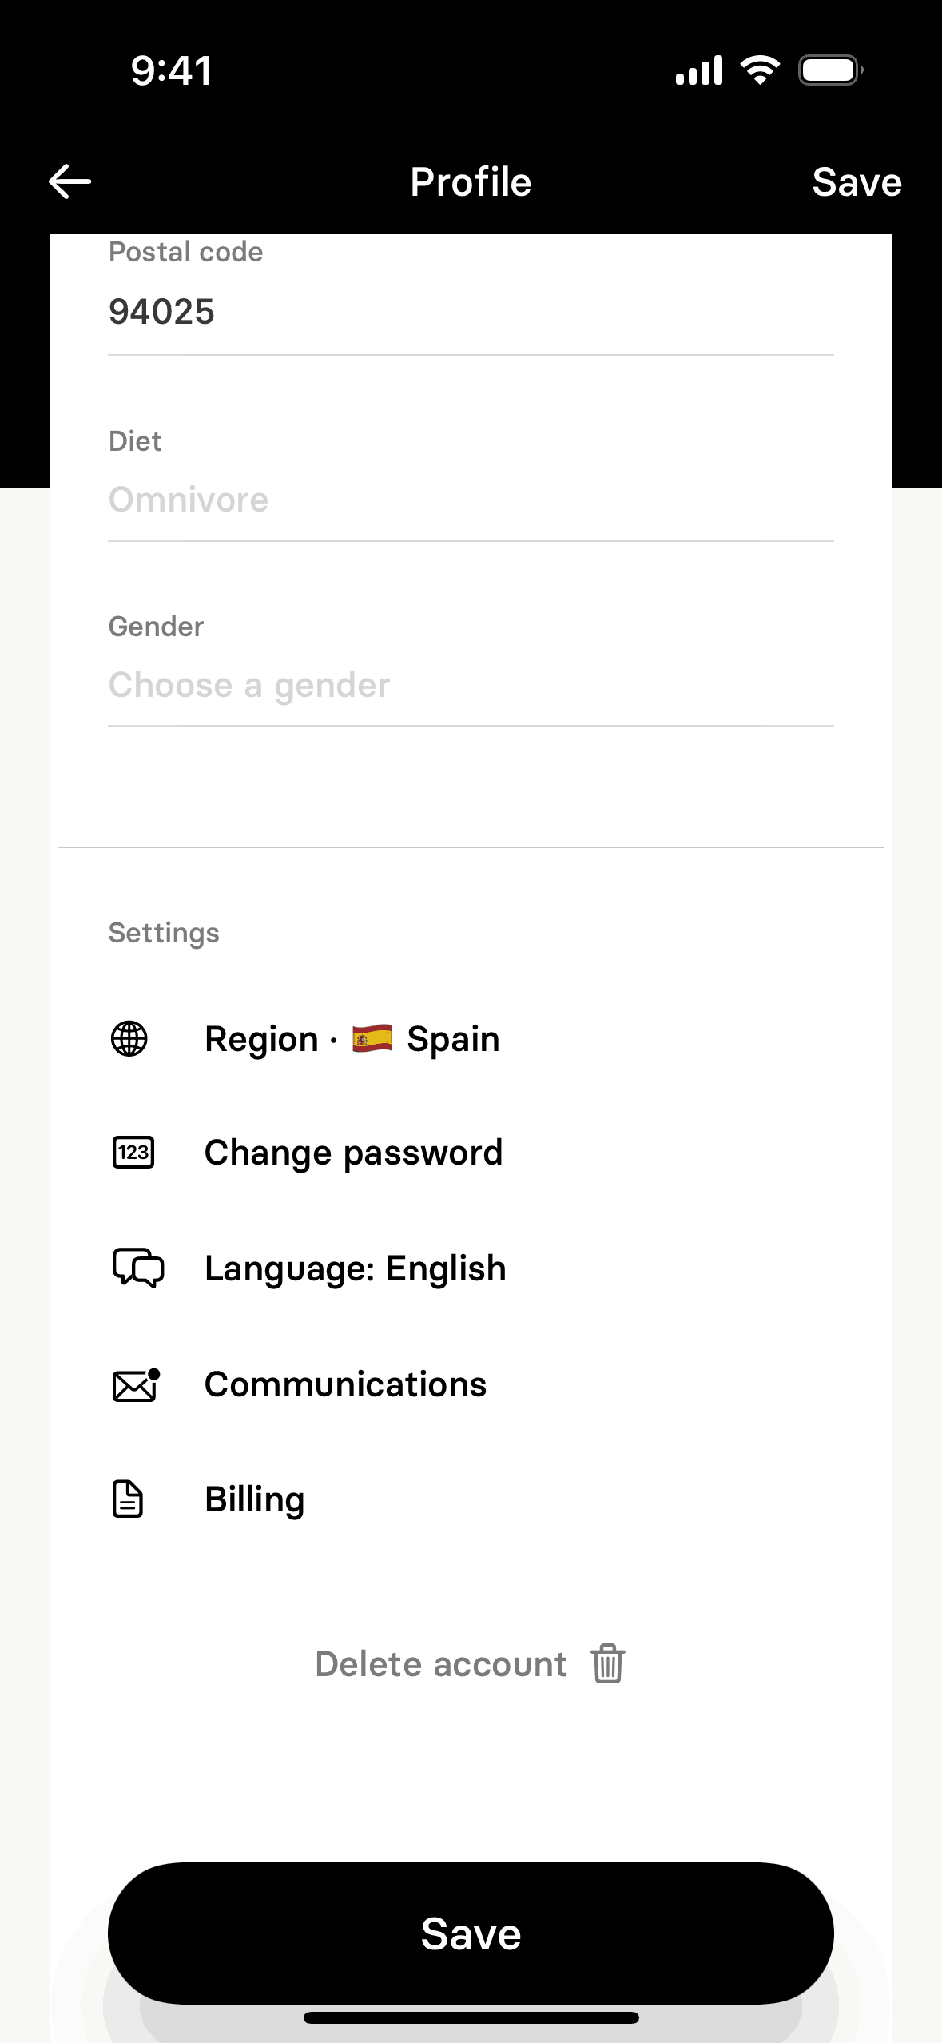Tap the Delete account link
942x2043 pixels.
point(441,1664)
